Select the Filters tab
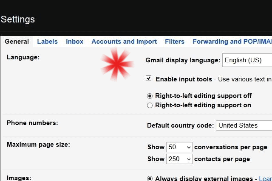272x181 pixels. (x=174, y=42)
